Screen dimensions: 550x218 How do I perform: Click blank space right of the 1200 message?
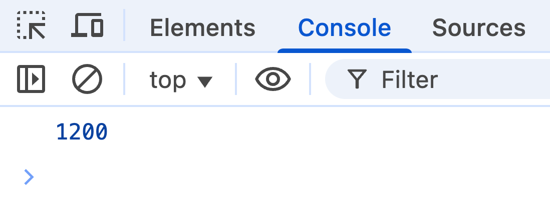(326, 132)
